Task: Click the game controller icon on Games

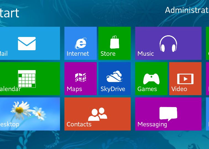Action: pos(151,79)
